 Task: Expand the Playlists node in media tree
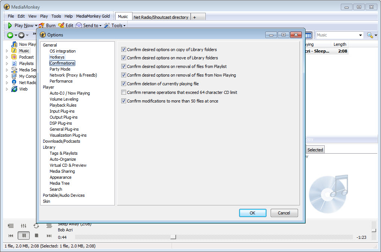[x=7, y=63]
